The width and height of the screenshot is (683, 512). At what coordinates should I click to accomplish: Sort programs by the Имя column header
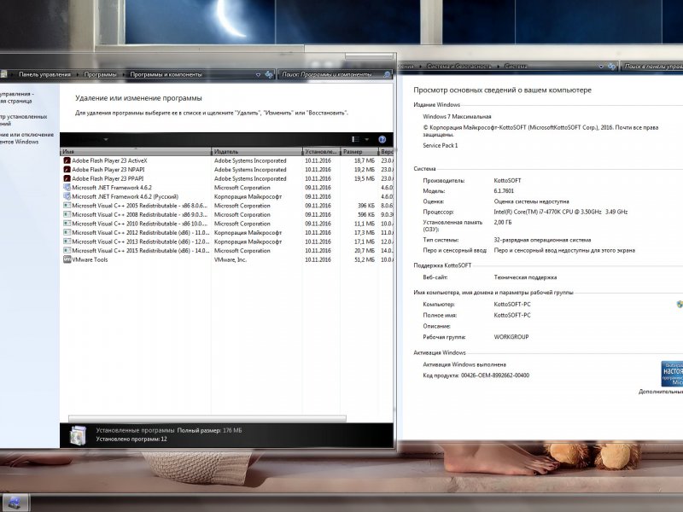[136, 152]
